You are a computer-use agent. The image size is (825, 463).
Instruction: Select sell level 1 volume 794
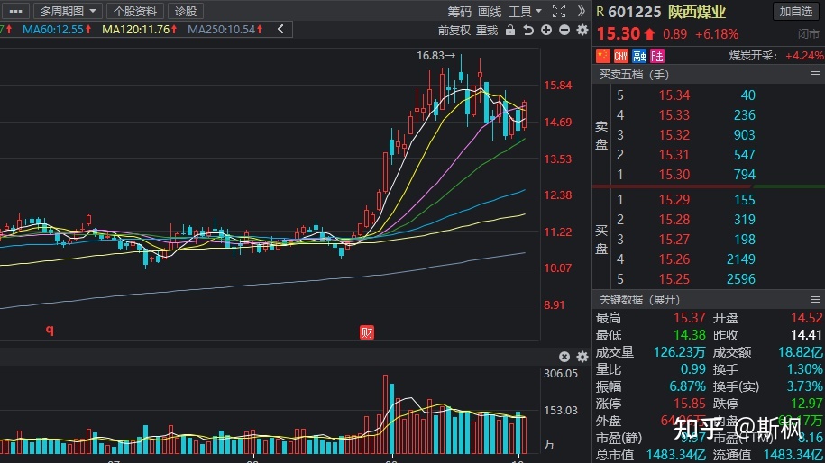[x=745, y=175]
